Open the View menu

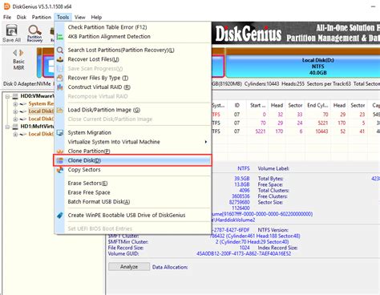tap(79, 18)
